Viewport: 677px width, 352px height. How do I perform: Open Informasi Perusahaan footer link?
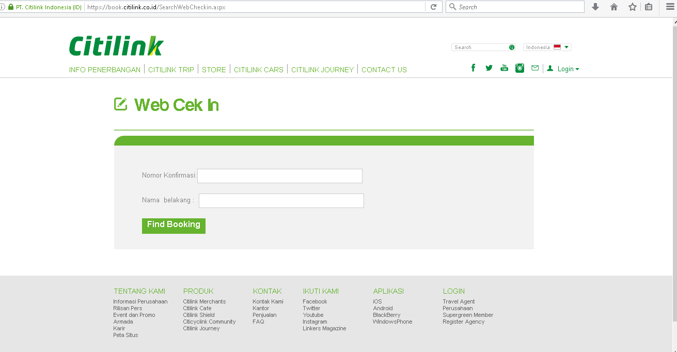tap(140, 301)
